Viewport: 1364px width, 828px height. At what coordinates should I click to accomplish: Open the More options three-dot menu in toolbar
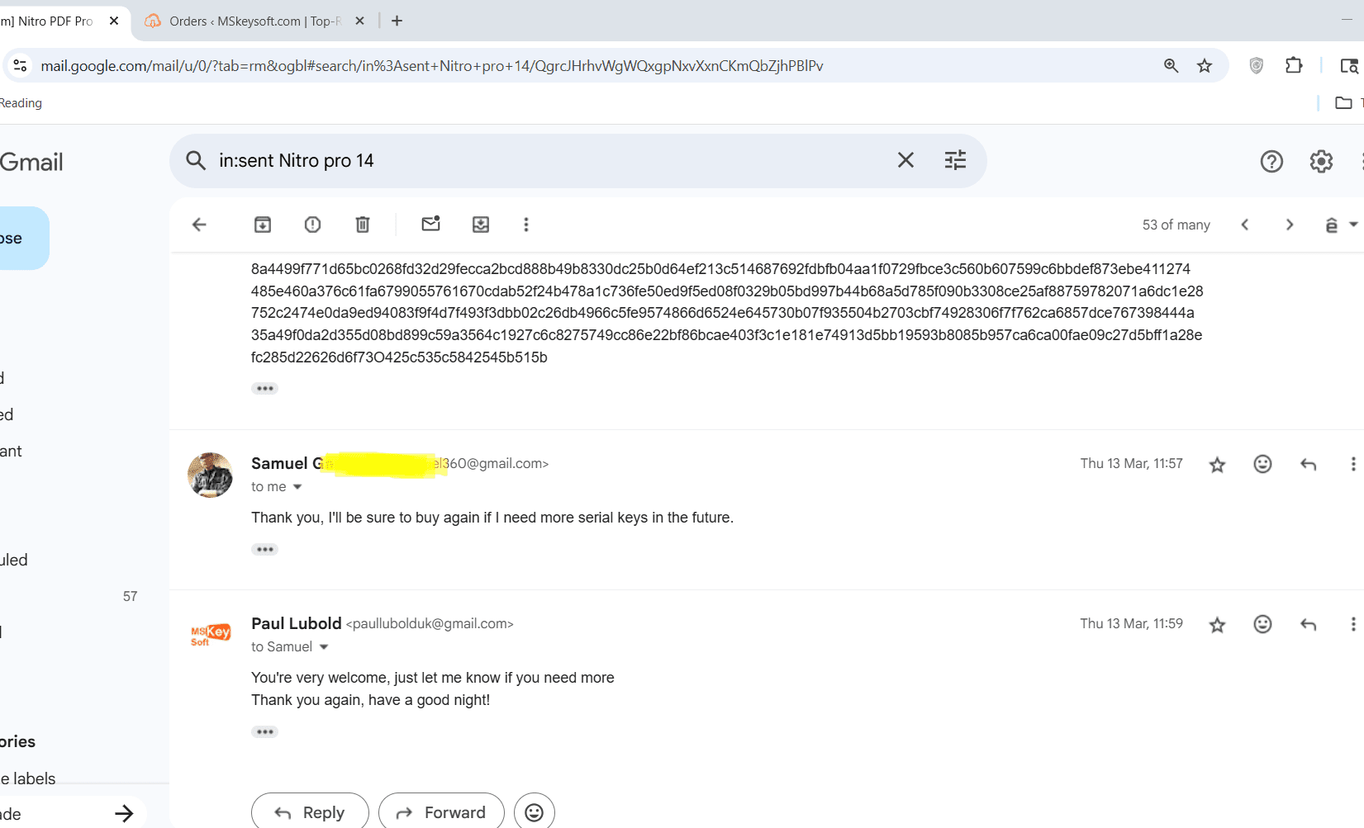[526, 225]
